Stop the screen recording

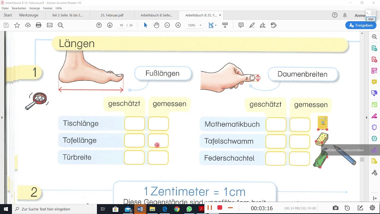[220, 208]
